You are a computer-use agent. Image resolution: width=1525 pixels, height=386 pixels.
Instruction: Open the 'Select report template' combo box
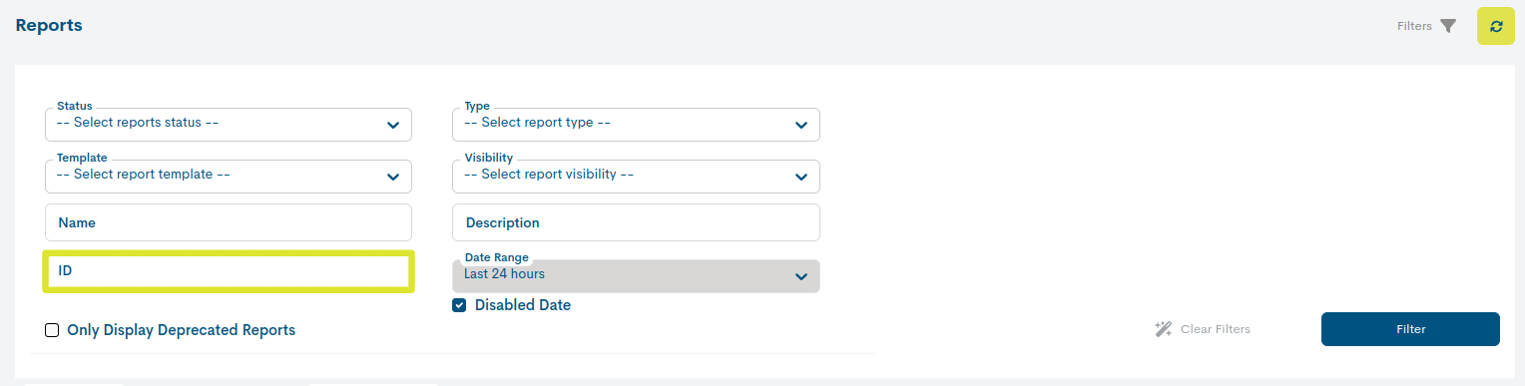tap(229, 176)
